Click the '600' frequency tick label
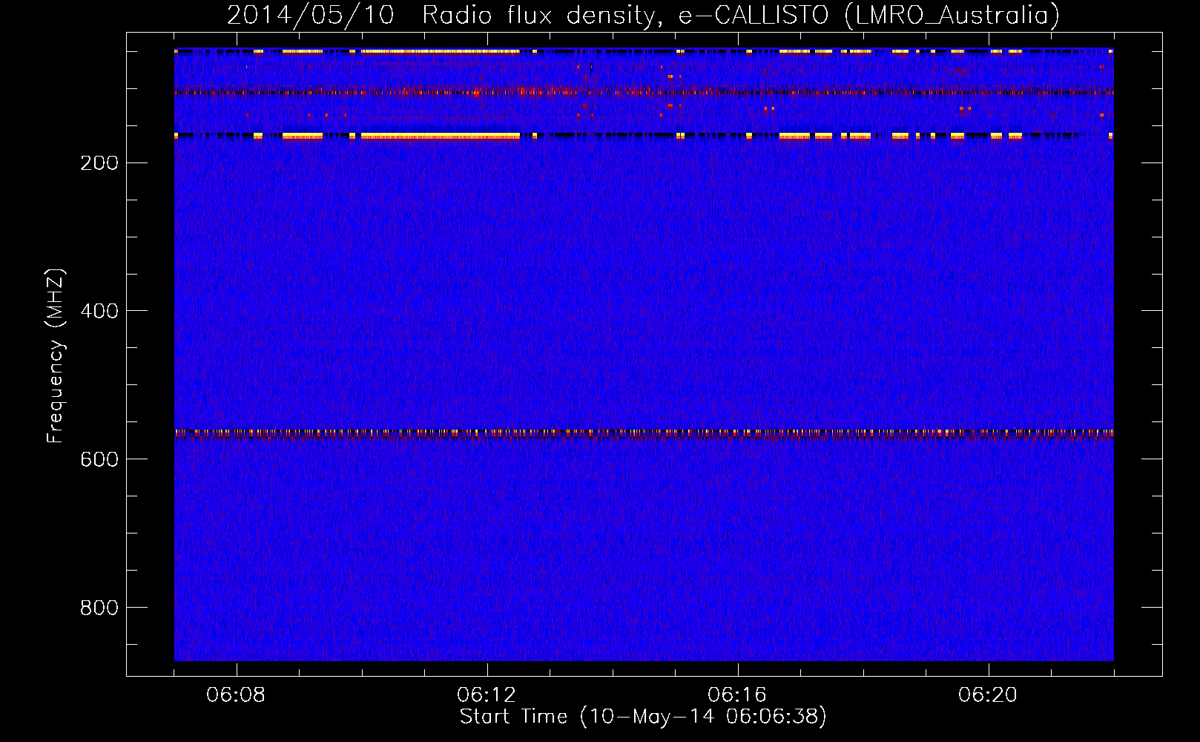This screenshot has height=742, width=1200. pyautogui.click(x=99, y=459)
